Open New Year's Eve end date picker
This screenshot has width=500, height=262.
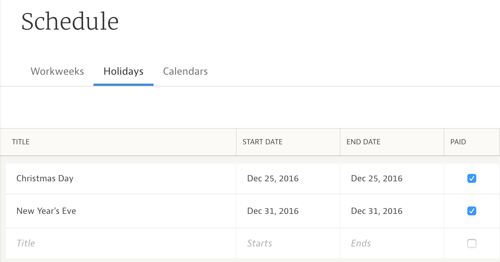(x=377, y=211)
